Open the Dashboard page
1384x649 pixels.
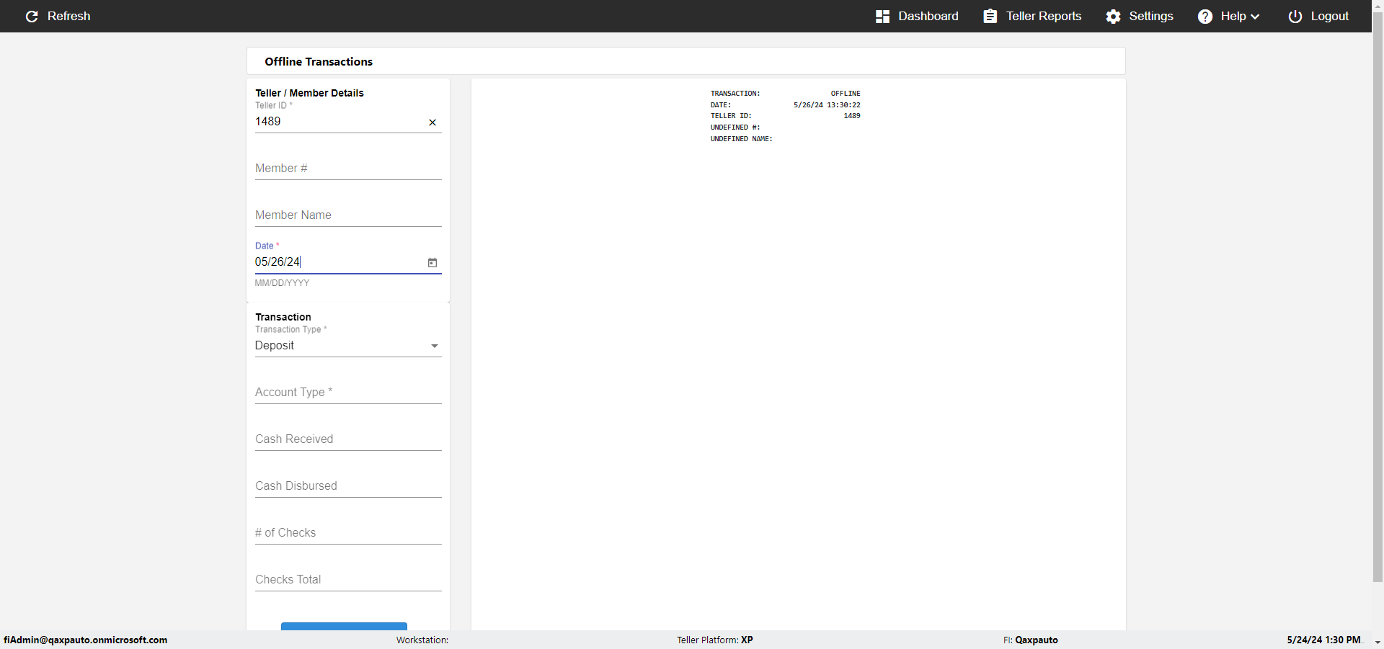(917, 16)
